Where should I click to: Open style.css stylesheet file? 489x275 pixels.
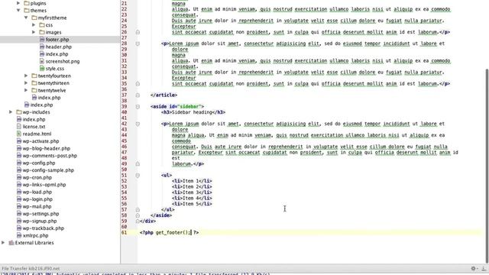point(54,69)
